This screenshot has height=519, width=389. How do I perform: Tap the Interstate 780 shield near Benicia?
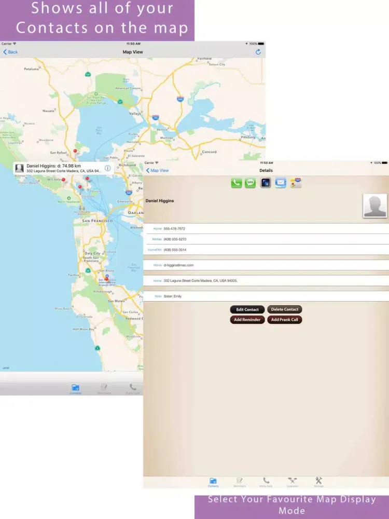pos(156,117)
